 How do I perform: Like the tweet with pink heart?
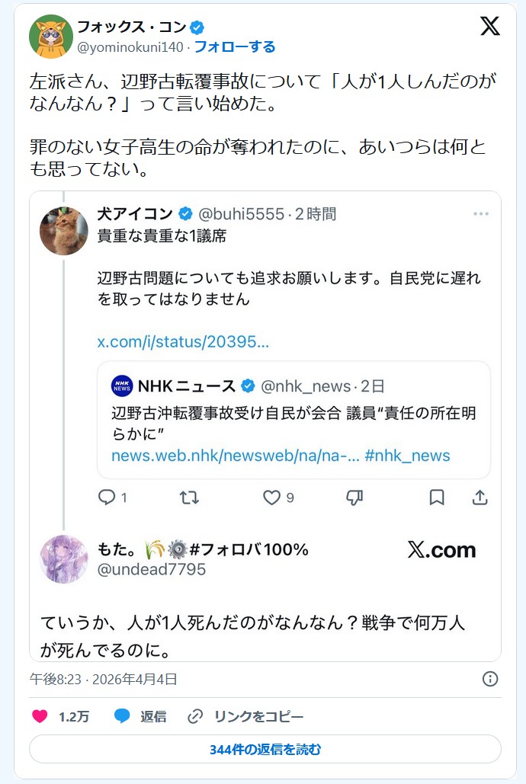coord(40,716)
